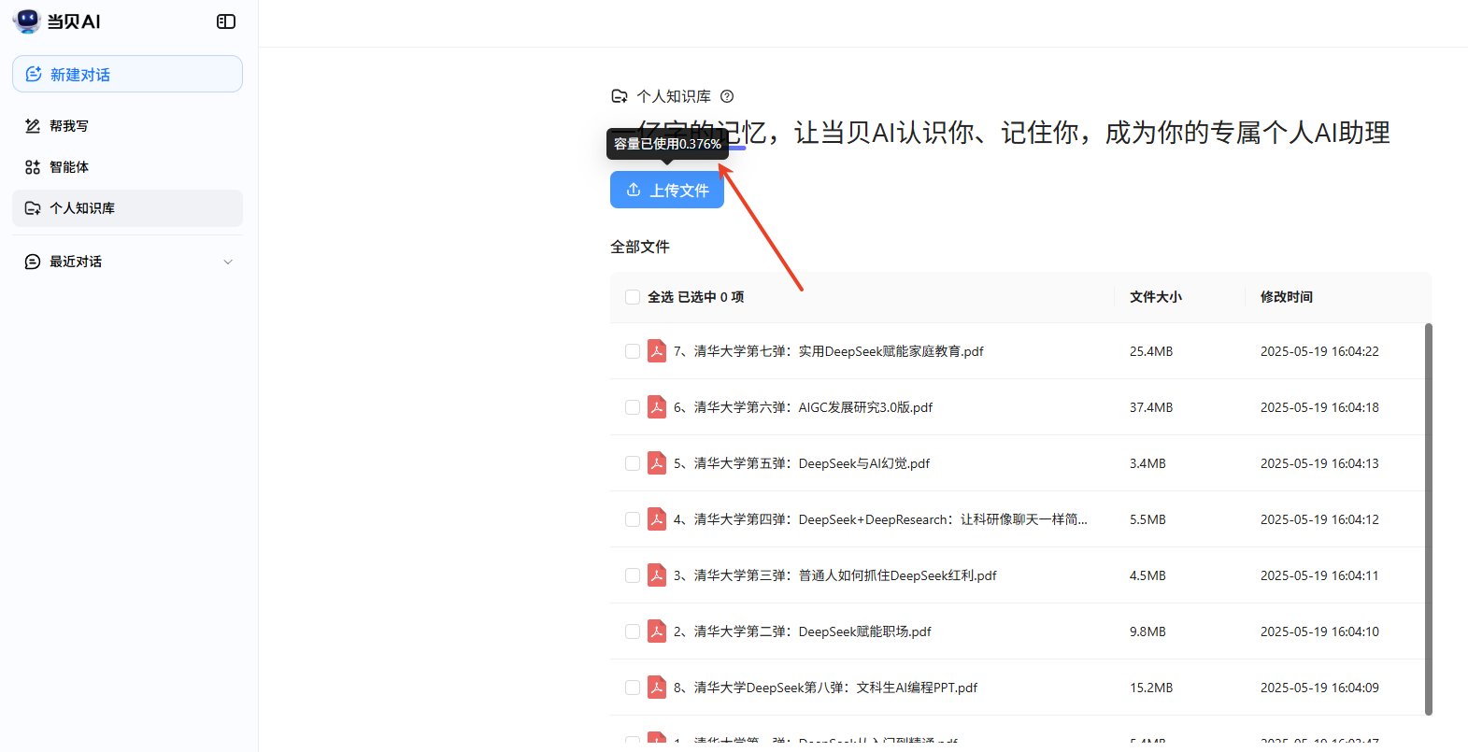This screenshot has height=752, width=1468.
Task: Check the box for 第三弹 抓住DeepSeek红利.pdf
Action: click(x=633, y=575)
